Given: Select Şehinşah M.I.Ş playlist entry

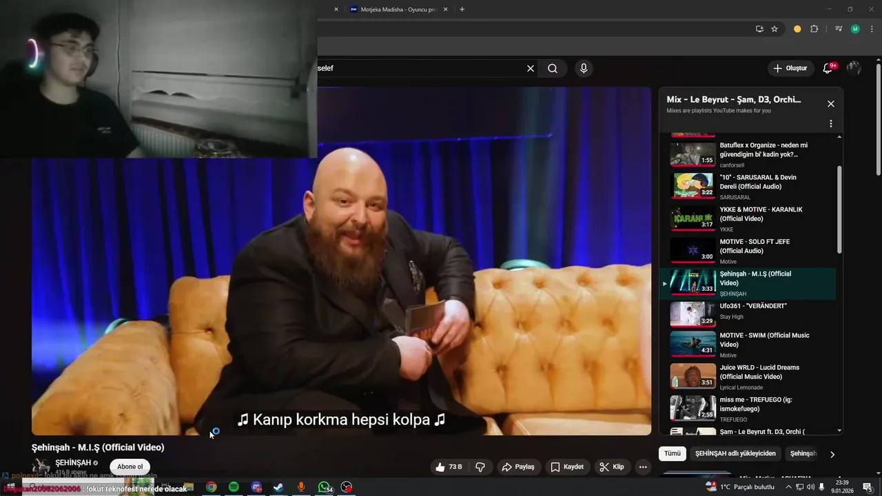Looking at the screenshot, I should [748, 283].
